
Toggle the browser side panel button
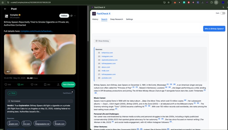pyautogui.click(x=216, y=3)
